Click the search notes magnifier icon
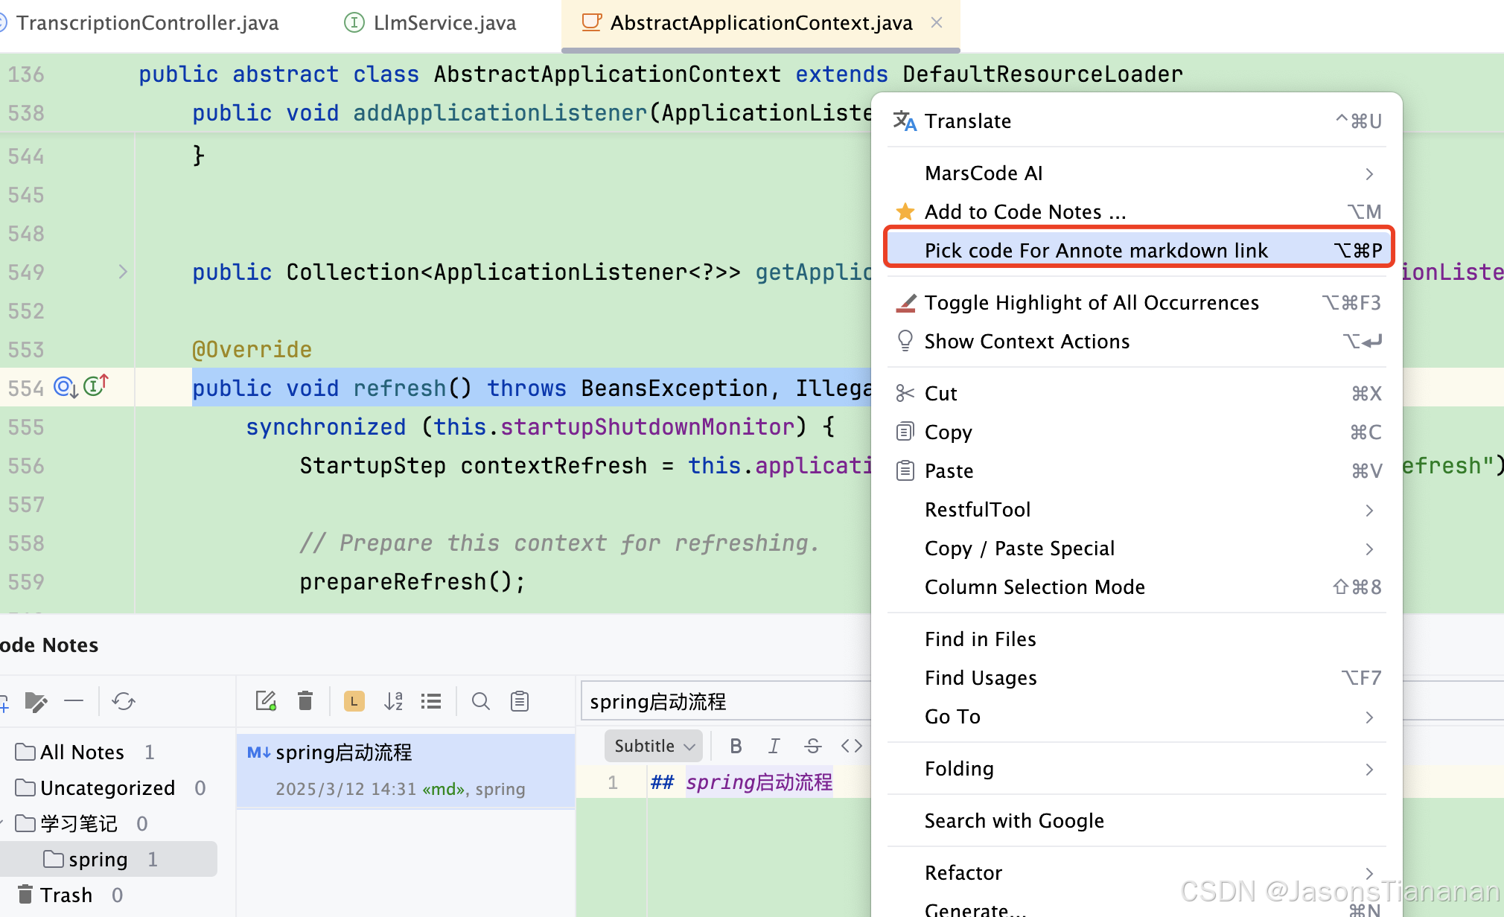The width and height of the screenshot is (1504, 917). 481,701
